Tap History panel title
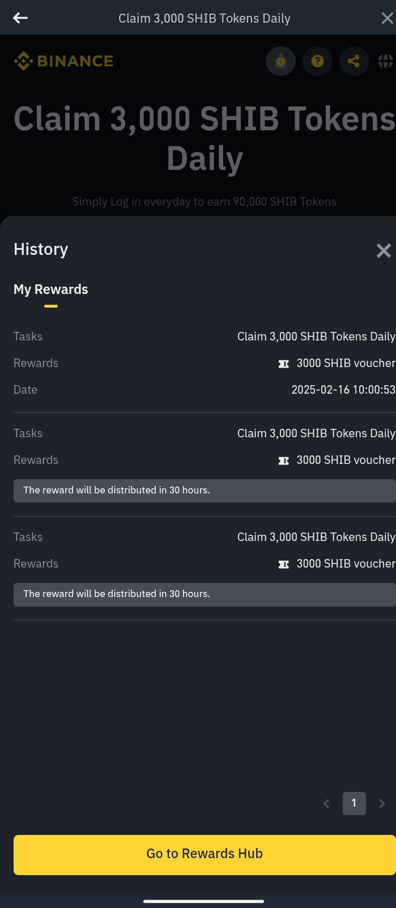396x908 pixels. (41, 249)
